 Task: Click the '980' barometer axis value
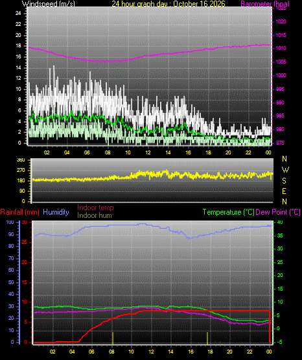(280, 129)
